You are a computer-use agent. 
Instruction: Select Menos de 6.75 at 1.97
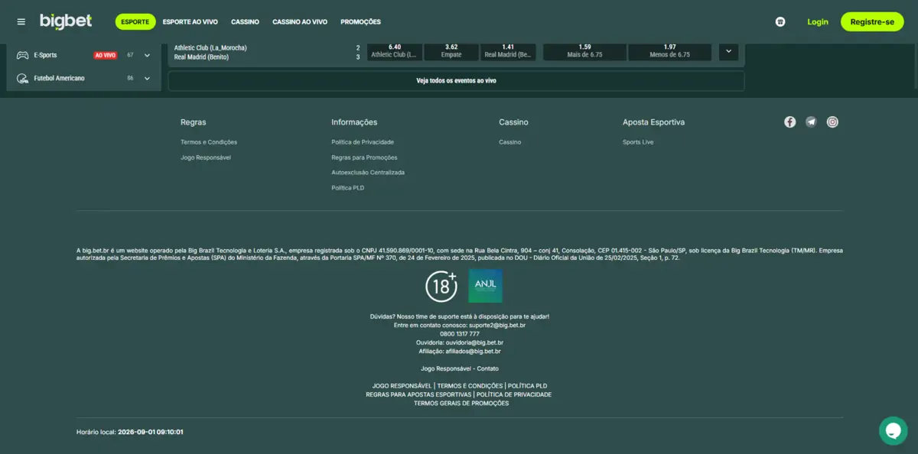pyautogui.click(x=670, y=51)
